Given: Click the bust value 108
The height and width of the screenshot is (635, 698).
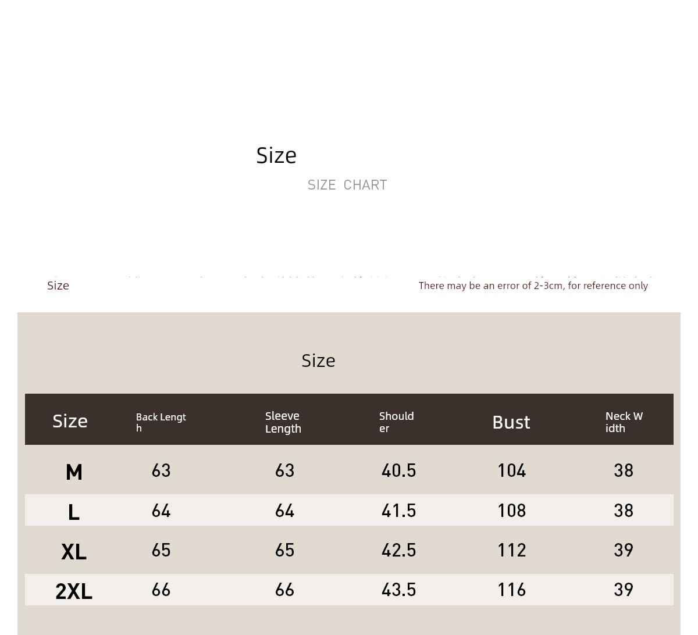Looking at the screenshot, I should click(x=512, y=511).
